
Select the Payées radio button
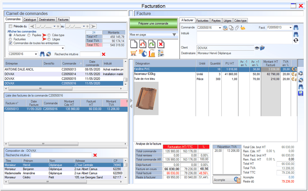(29, 35)
